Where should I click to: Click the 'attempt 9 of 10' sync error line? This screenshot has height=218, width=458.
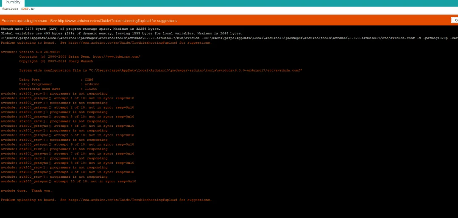[x=67, y=172]
